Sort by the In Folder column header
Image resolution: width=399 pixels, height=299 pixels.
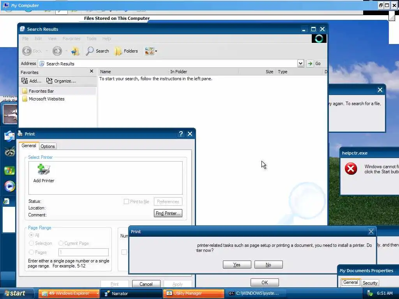click(x=203, y=72)
